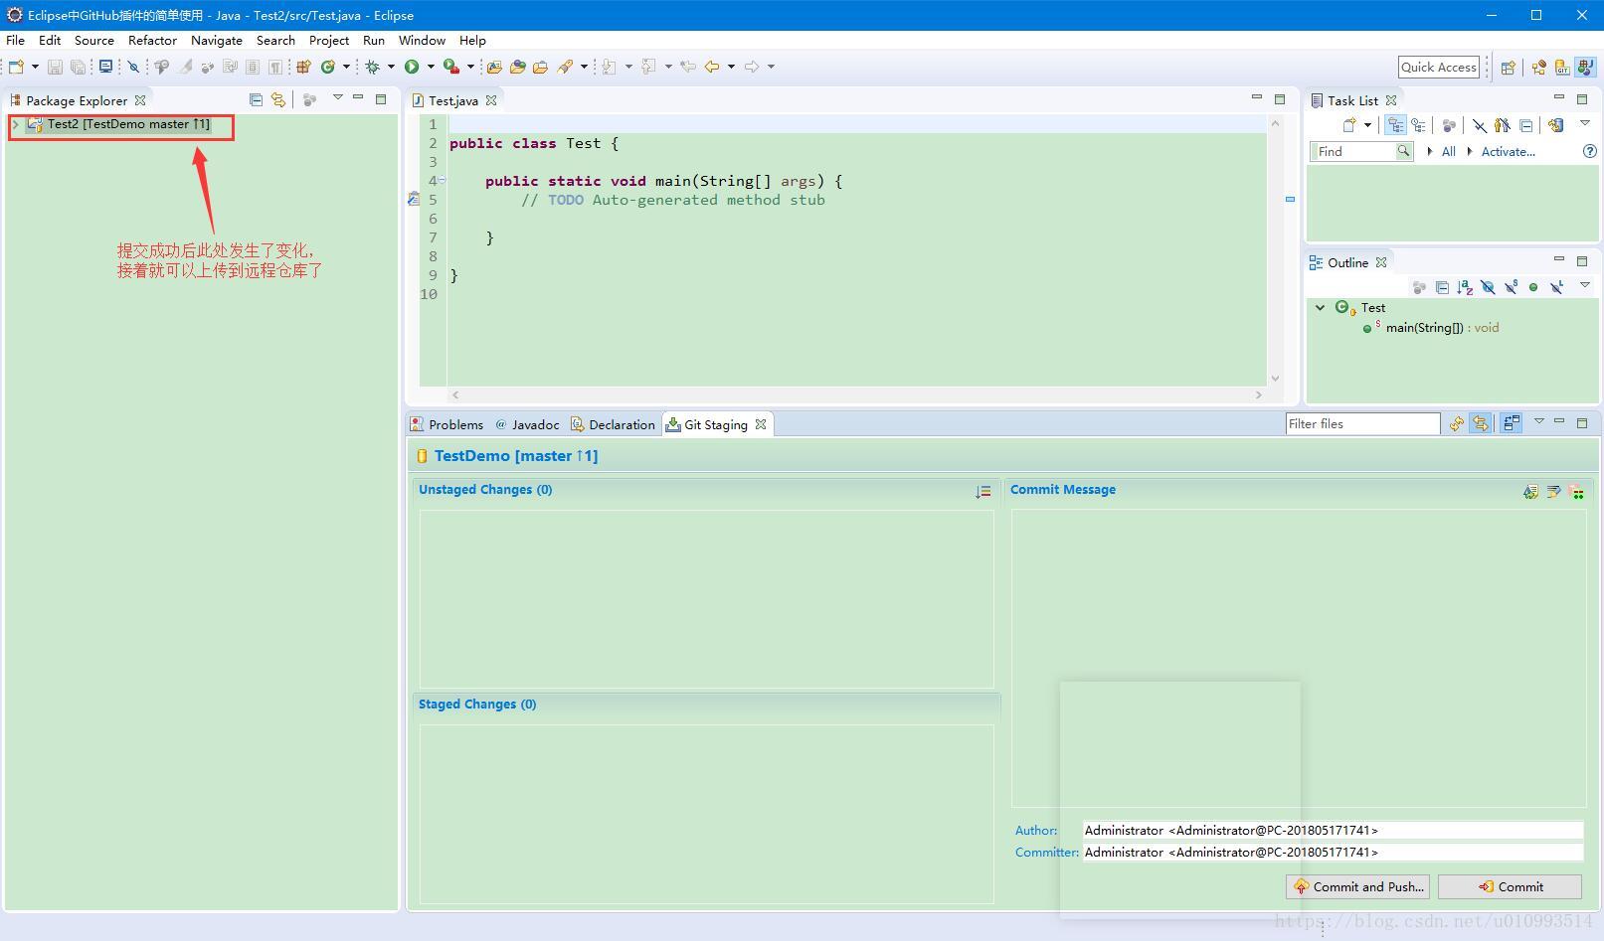Toggle column layout in Git Staging
Viewport: 1604px width, 941px height.
pyautogui.click(x=1512, y=423)
